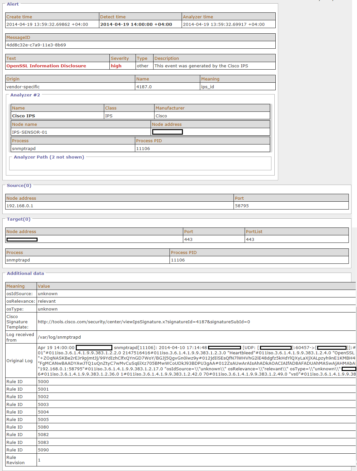Click Rule ID value 5003
Viewport: 357px width, 471px height.
click(x=43, y=405)
